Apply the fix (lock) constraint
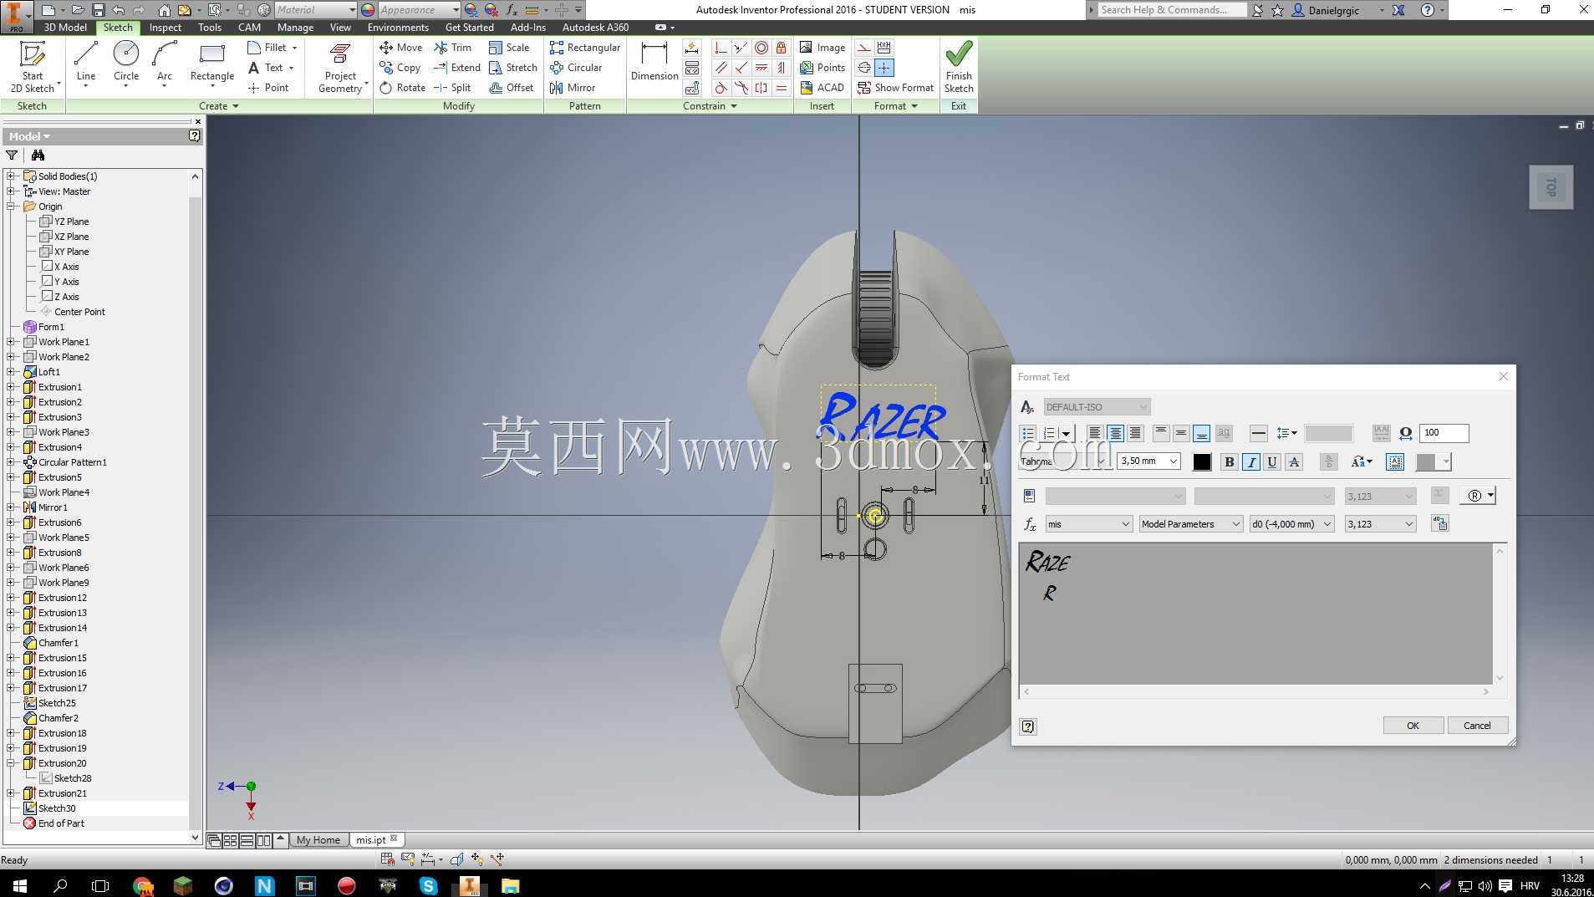Viewport: 1594px width, 897px height. coord(782,48)
